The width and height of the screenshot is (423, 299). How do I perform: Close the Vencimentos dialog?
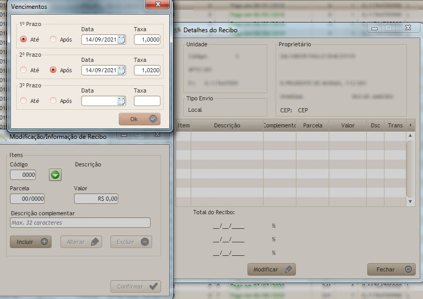(159, 5)
